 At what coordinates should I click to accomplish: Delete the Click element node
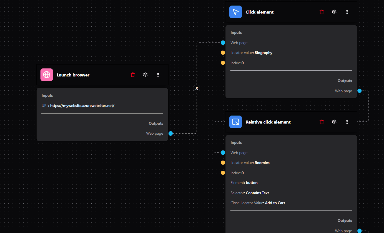click(x=322, y=12)
